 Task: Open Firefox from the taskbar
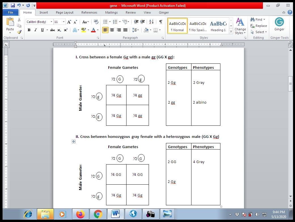80,214
